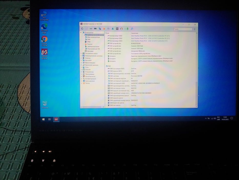Open the Report page icon in toolbar
This screenshot has height=180, width=239.
pos(87,29)
